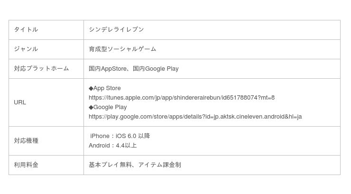This screenshot has height=194, width=351.
Task: Select the Google Play heading text
Action: tap(110, 107)
